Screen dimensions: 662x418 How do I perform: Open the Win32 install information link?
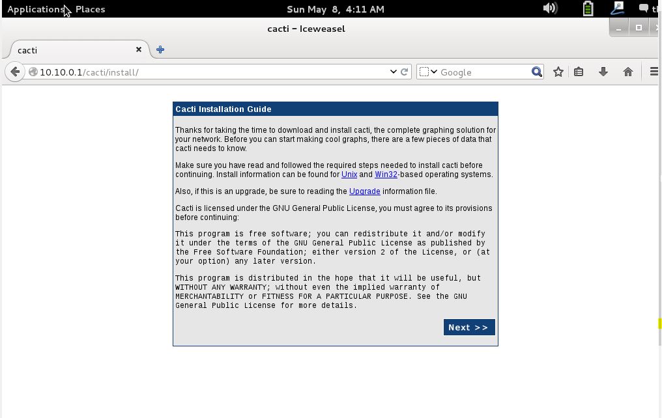point(386,174)
